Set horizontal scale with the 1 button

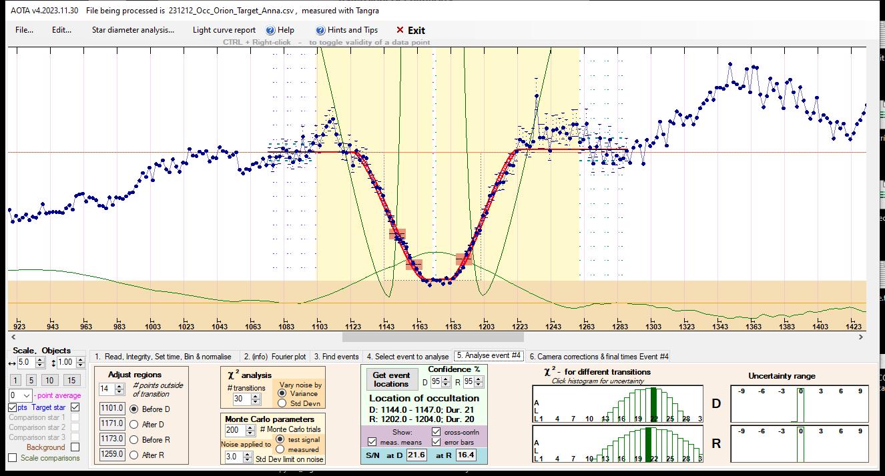click(15, 380)
